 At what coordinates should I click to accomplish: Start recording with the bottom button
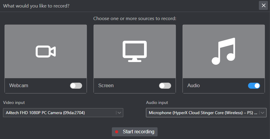pos(135,132)
